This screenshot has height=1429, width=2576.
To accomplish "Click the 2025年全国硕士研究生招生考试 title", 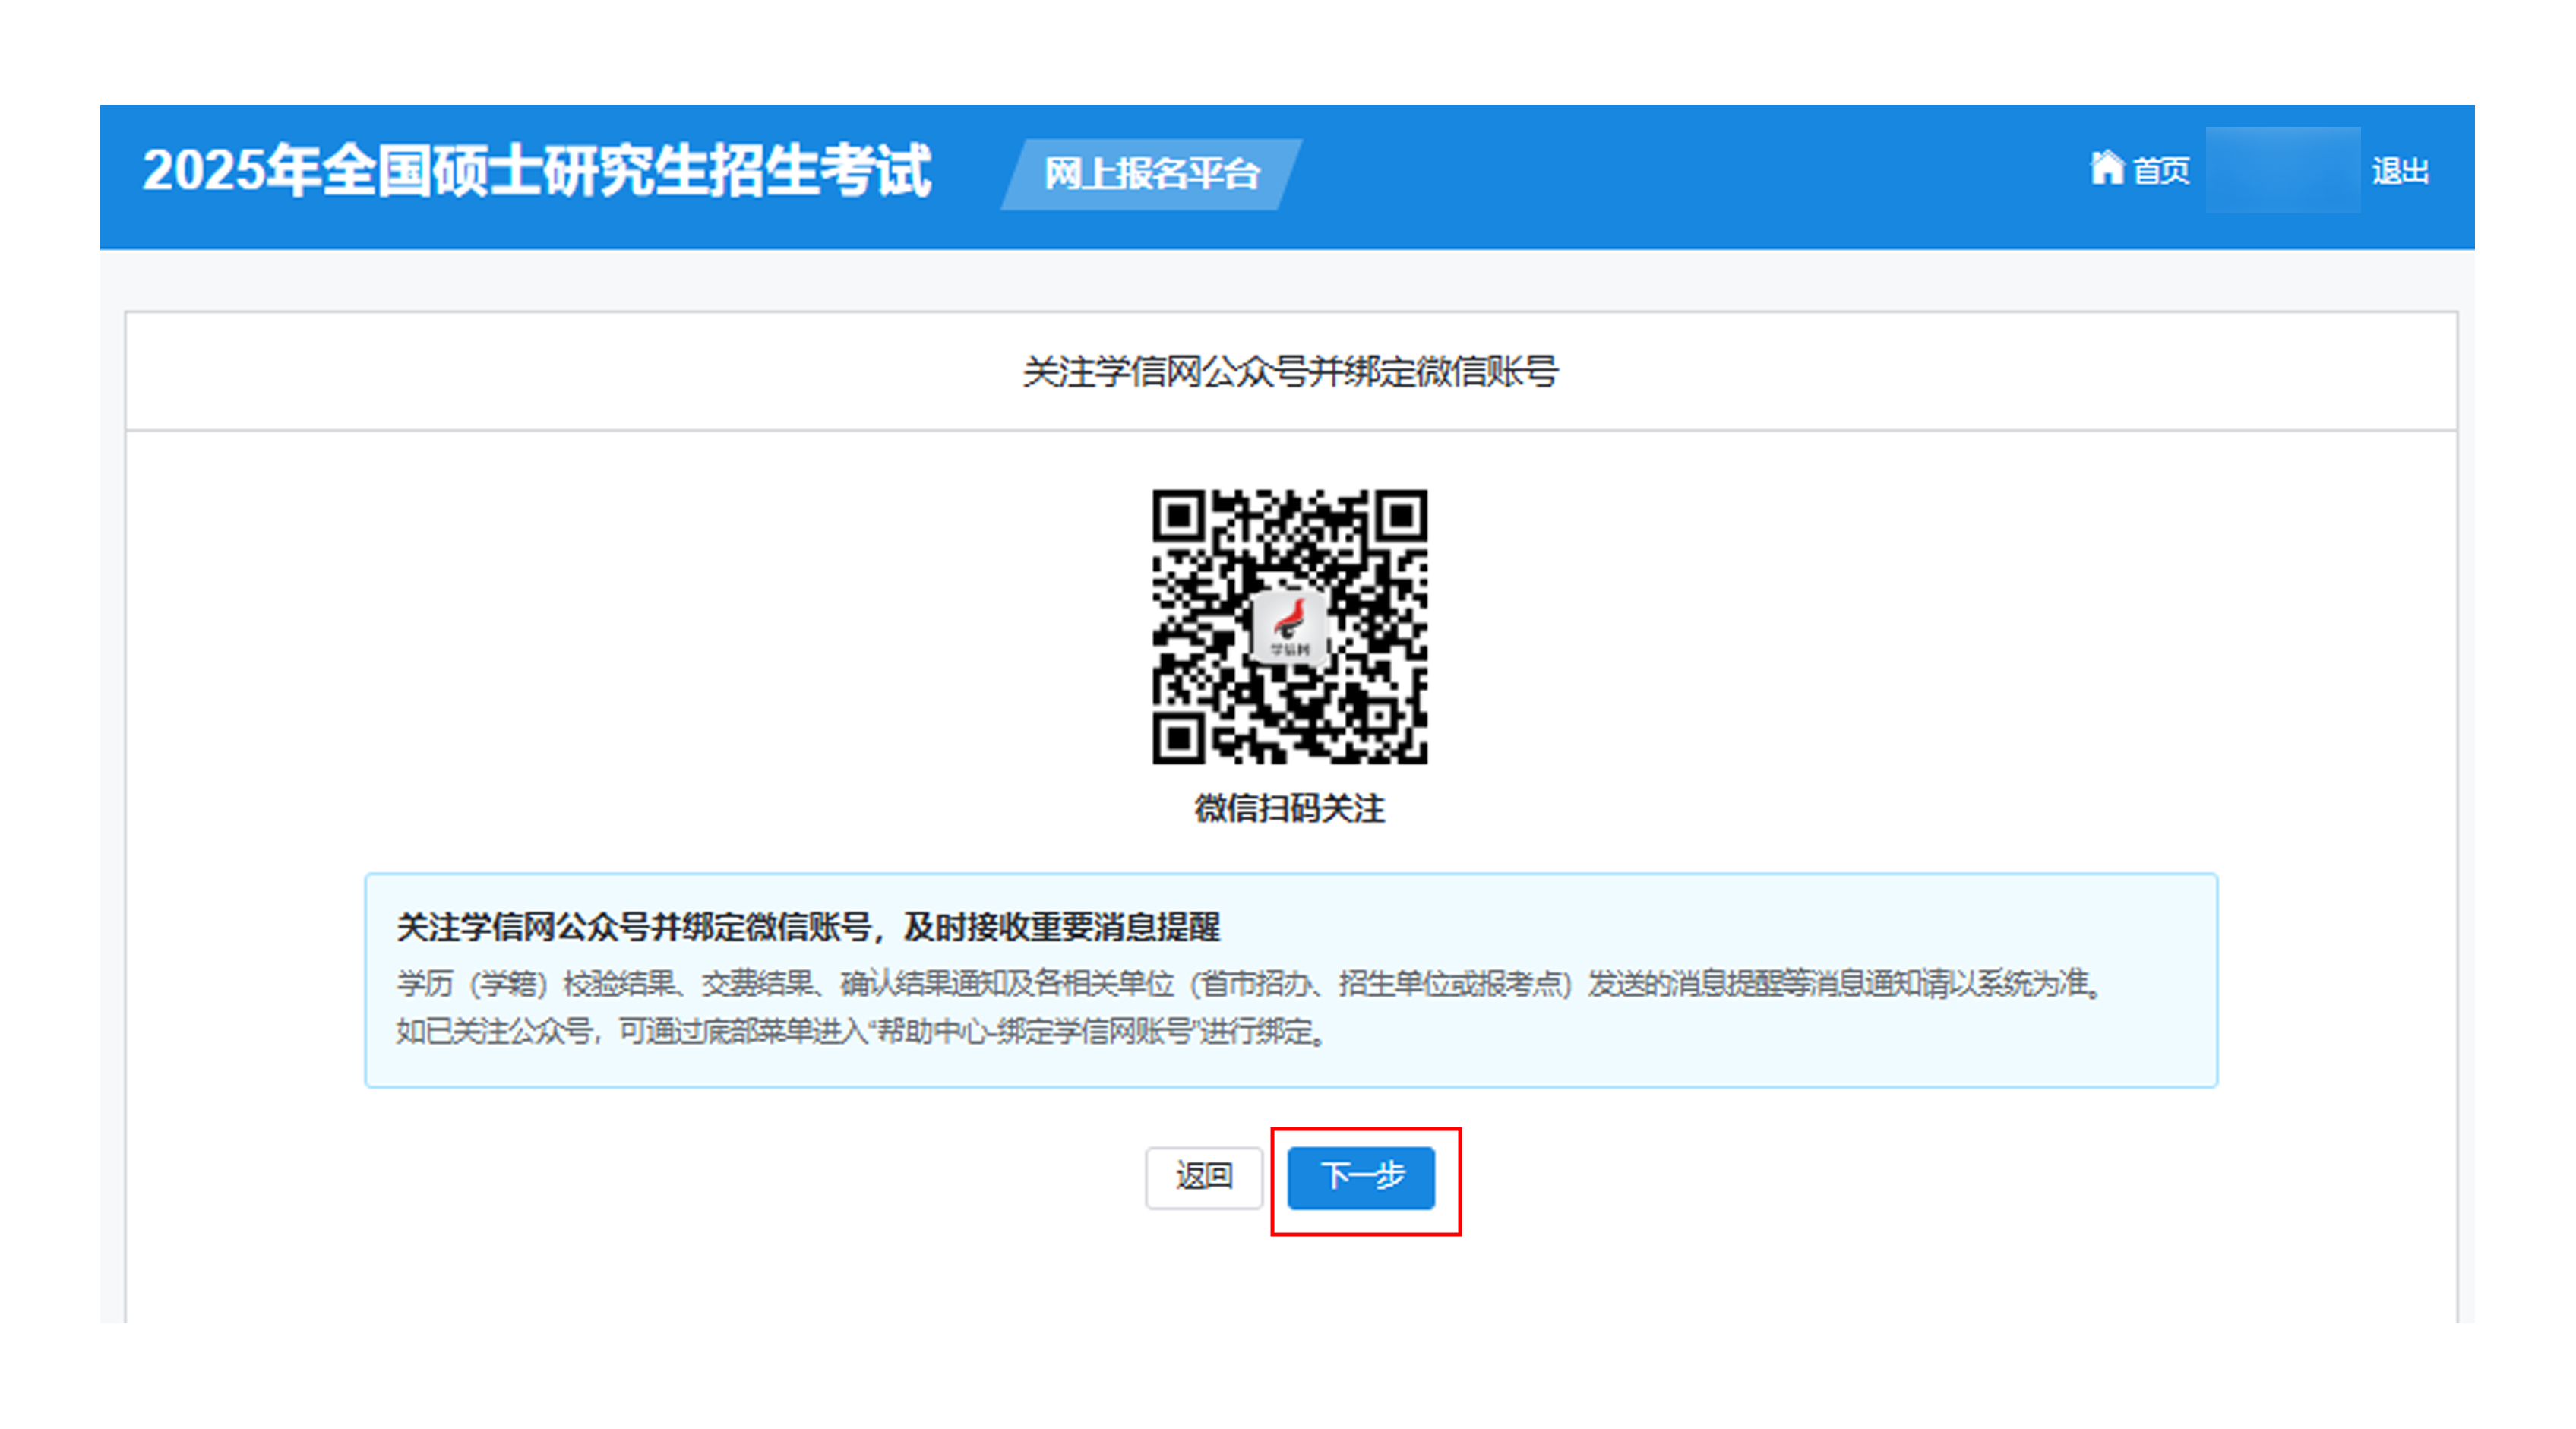I will (537, 171).
